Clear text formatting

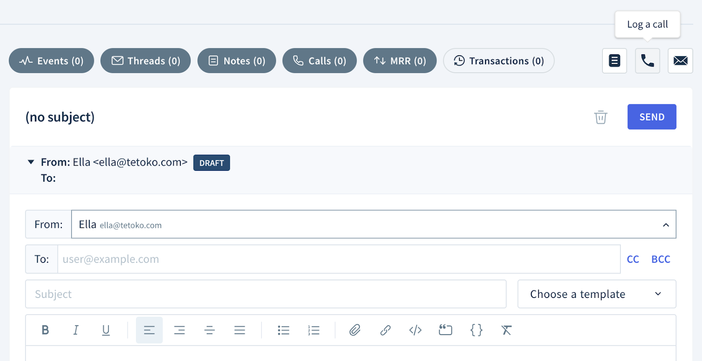click(x=507, y=330)
